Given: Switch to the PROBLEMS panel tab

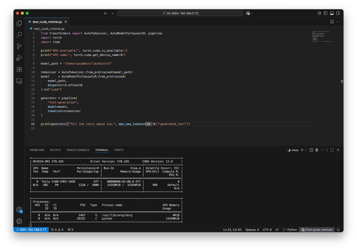Looking at the screenshot, I should (x=37, y=150).
